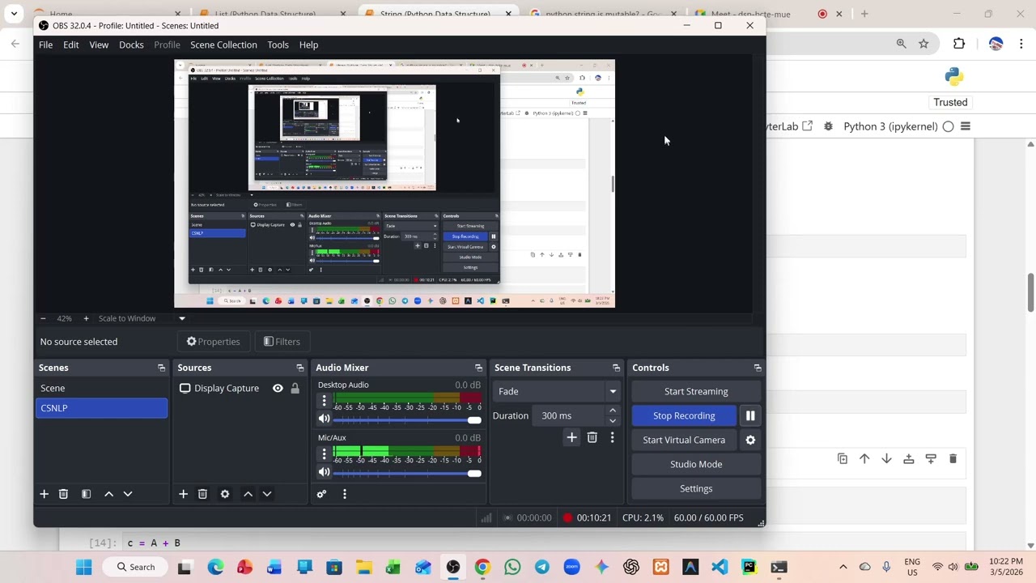The height and width of the screenshot is (583, 1036).
Task: Move source up arrow in Sources dock
Action: pos(248,494)
